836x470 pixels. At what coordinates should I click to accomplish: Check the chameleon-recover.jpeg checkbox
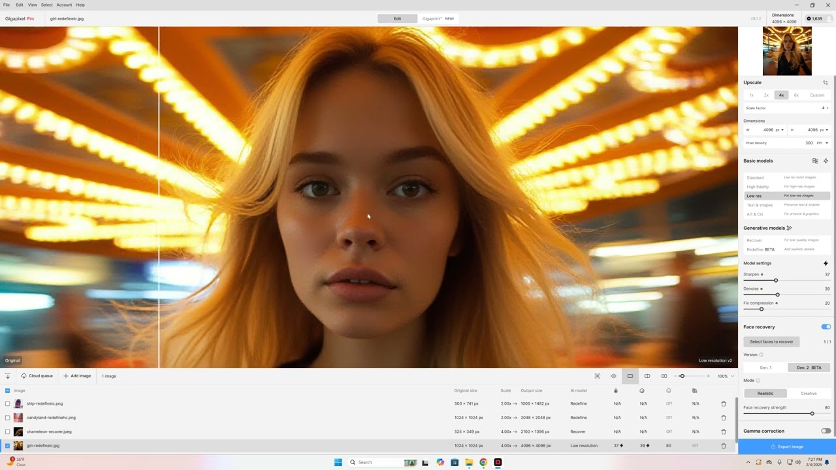click(x=8, y=431)
